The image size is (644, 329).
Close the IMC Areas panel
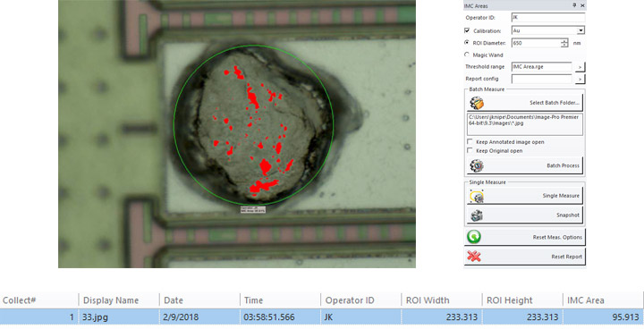582,5
